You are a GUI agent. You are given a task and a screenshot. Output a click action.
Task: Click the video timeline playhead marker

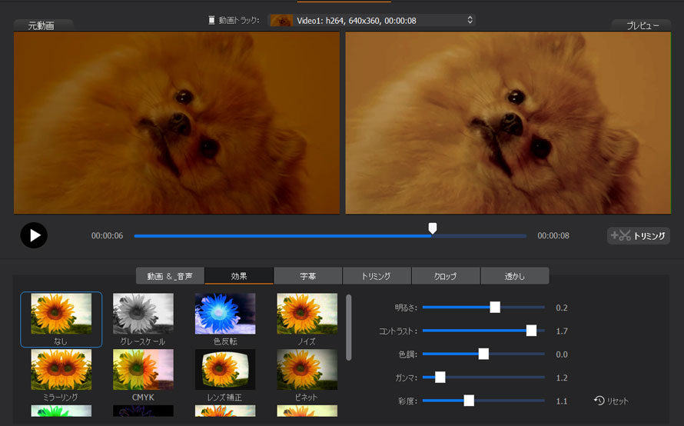tap(433, 228)
